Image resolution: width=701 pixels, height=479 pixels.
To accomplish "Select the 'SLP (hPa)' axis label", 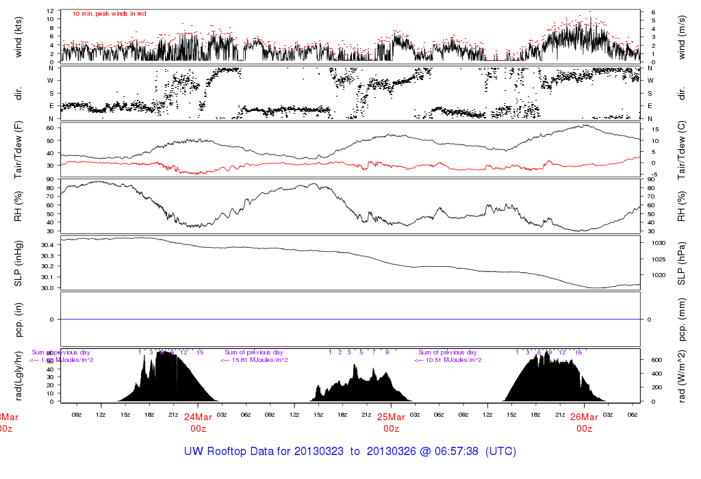I will point(681,263).
